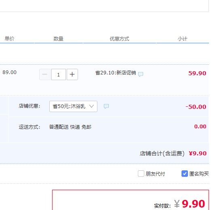The height and width of the screenshot is (210, 211).
Task: Open the chat bubble icon beside 新店促销
Action: click(141, 74)
